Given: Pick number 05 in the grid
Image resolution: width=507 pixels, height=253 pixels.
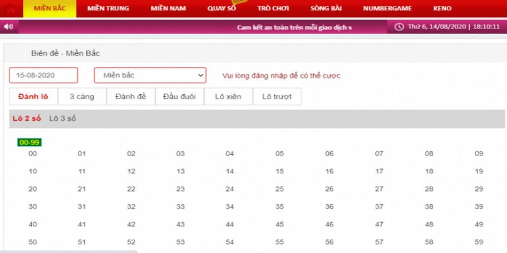Looking at the screenshot, I should point(279,154).
